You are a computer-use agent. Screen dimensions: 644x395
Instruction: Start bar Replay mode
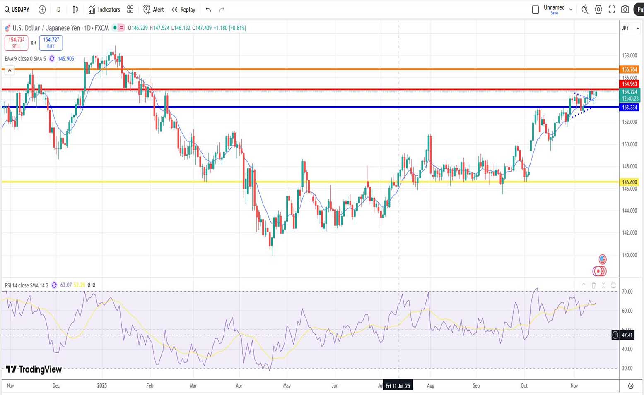coord(183,10)
